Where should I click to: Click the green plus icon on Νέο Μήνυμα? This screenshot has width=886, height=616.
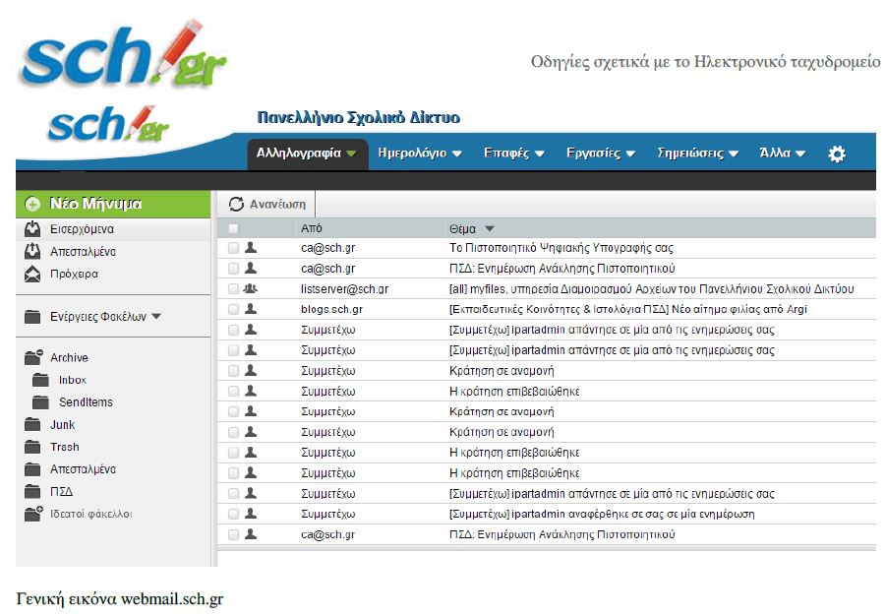[x=32, y=205]
